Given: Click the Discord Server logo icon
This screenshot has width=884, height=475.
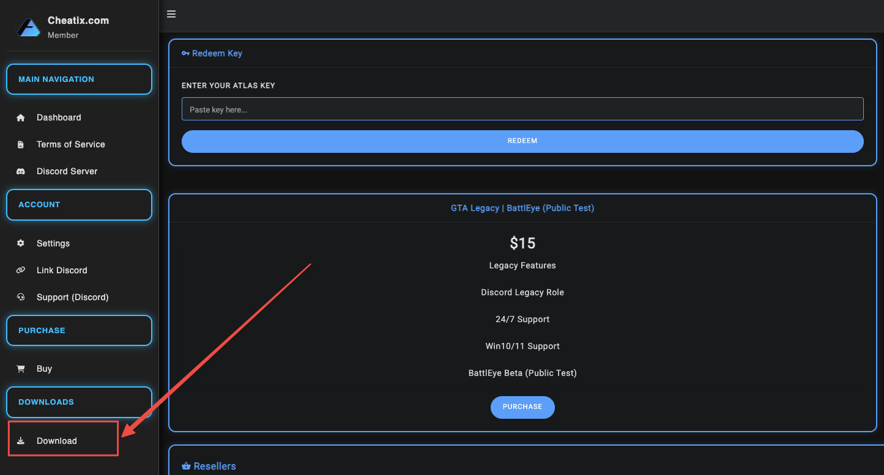Looking at the screenshot, I should tap(21, 171).
